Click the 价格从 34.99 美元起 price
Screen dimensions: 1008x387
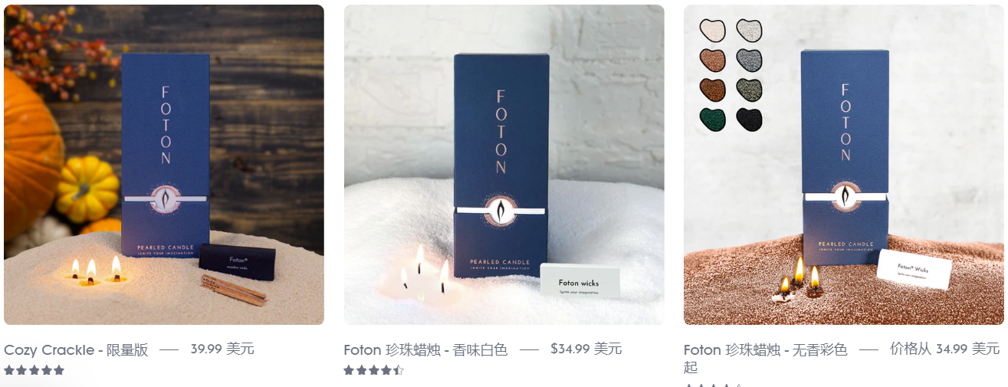944,349
